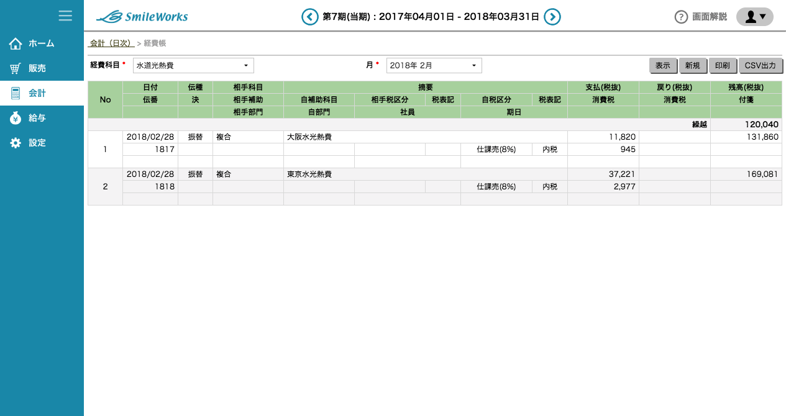Open ホーム in the sidebar
786x416 pixels.
click(x=42, y=43)
